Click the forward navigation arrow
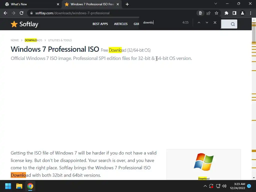The width and height of the screenshot is (256, 192). tap(13, 13)
